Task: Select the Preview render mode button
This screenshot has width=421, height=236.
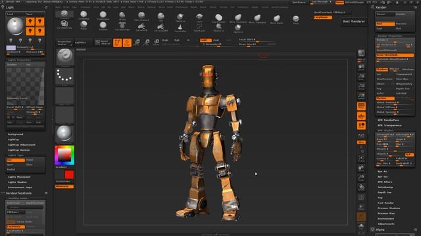Action: 404,24
